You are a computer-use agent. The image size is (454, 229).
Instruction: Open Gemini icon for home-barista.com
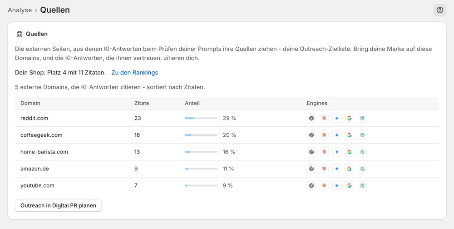(337, 152)
